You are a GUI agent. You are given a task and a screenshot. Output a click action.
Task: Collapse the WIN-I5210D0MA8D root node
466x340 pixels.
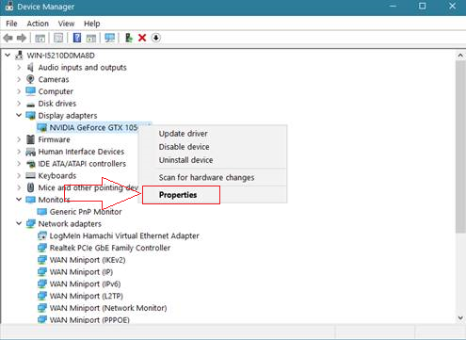point(8,56)
